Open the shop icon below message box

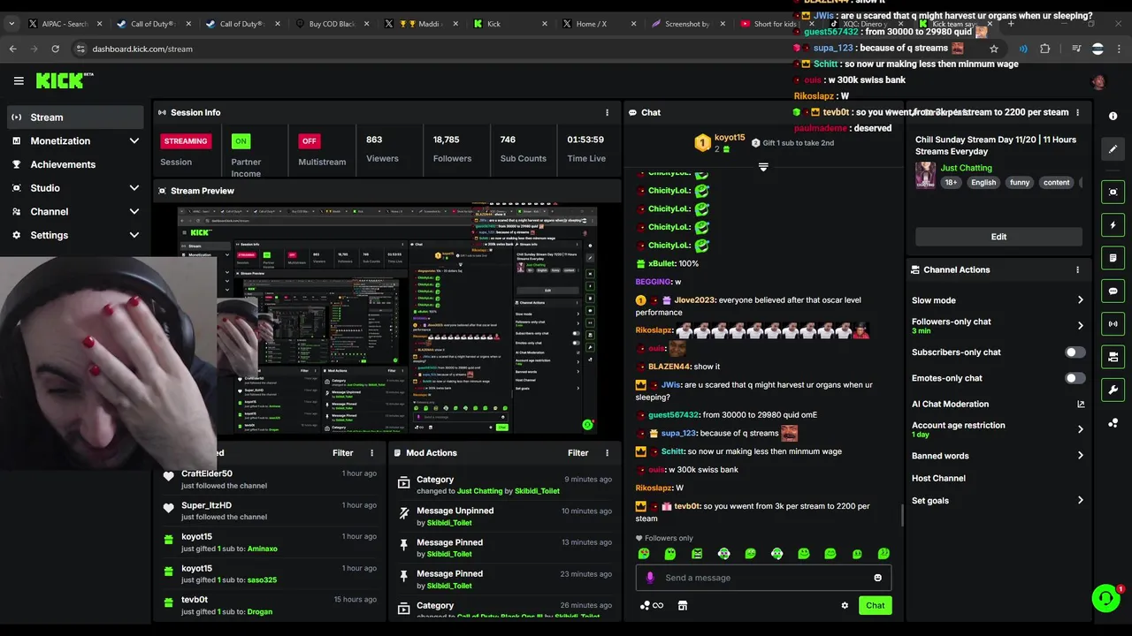point(682,605)
